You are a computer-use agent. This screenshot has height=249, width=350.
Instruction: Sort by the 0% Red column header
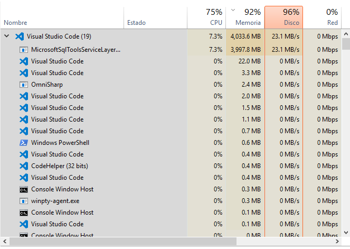(x=322, y=18)
